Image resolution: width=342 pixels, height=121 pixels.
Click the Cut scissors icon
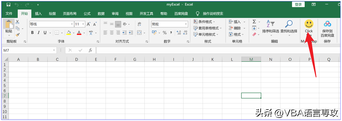tap(17, 22)
